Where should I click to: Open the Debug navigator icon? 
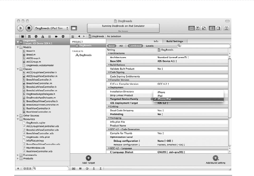(x=49, y=36)
